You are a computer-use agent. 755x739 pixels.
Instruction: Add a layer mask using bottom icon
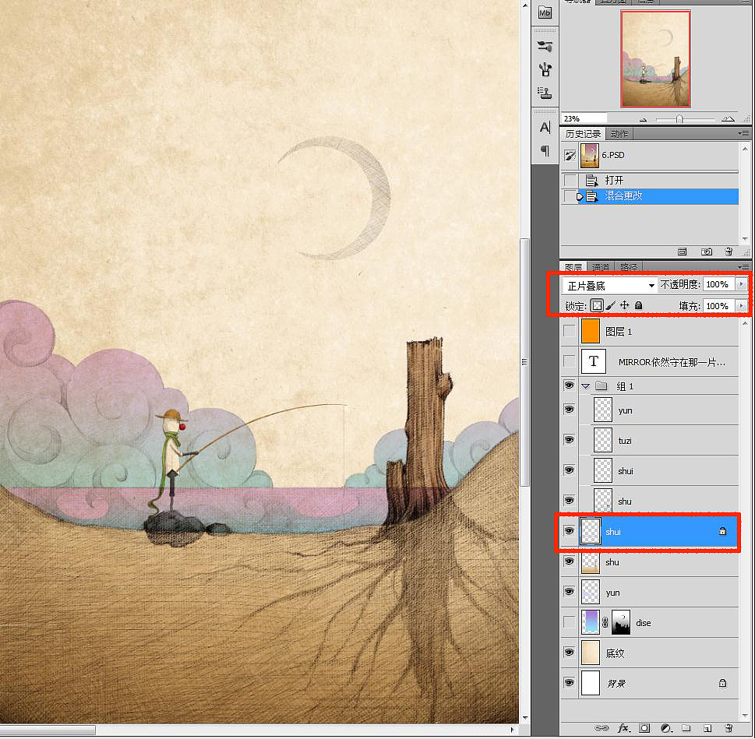click(644, 728)
